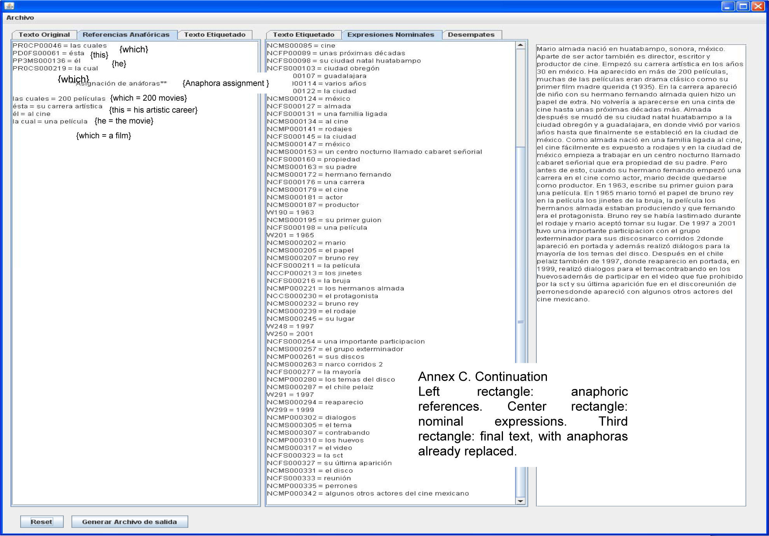Click Generar Archivo de salida button

coord(130,522)
